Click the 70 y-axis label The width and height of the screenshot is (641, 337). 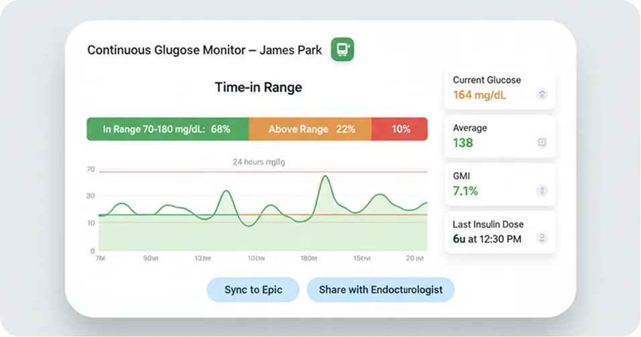coord(91,169)
